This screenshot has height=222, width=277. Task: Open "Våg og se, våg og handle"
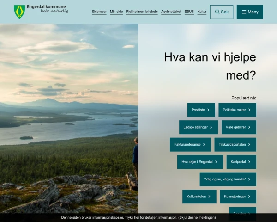pos(228,179)
